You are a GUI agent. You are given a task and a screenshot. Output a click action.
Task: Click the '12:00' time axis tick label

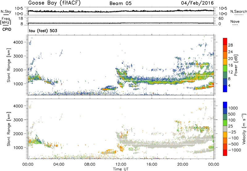pos(121,165)
